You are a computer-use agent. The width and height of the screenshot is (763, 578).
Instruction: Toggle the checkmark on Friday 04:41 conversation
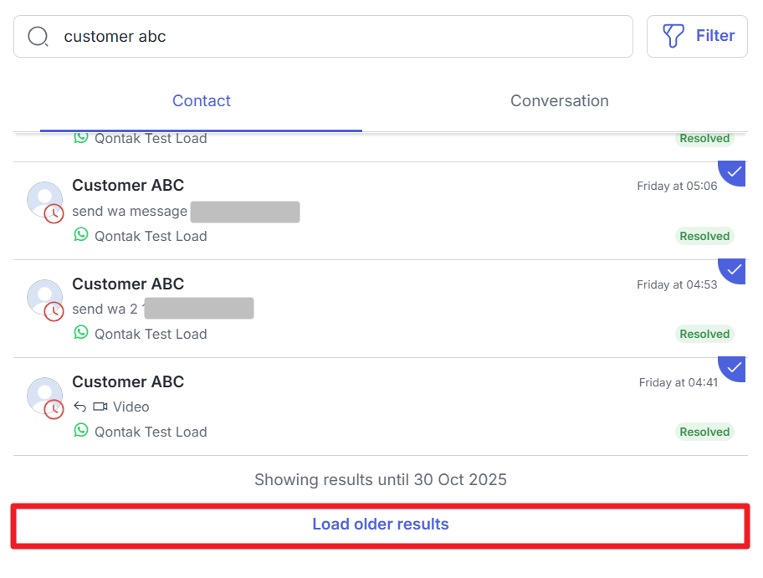tap(735, 367)
